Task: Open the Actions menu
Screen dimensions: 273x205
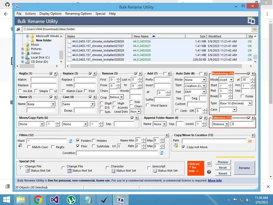Action: click(x=30, y=14)
